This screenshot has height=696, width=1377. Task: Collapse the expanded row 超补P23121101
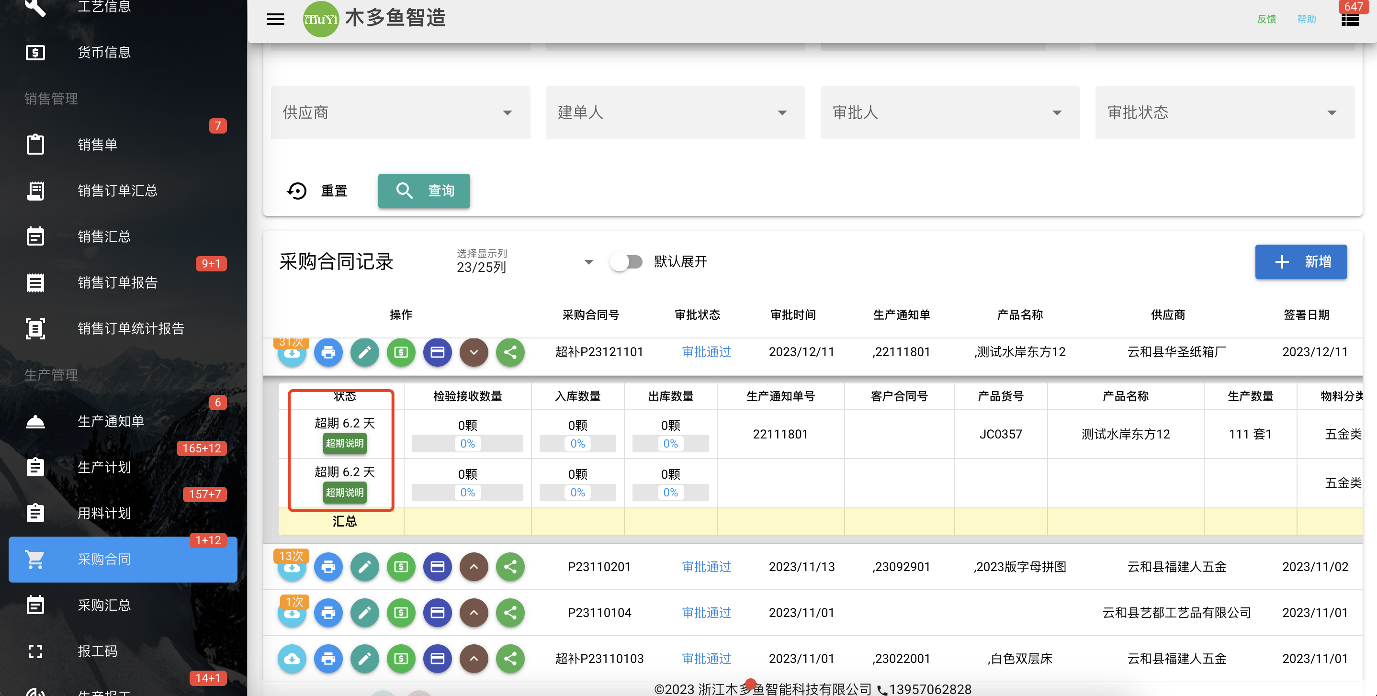[474, 352]
